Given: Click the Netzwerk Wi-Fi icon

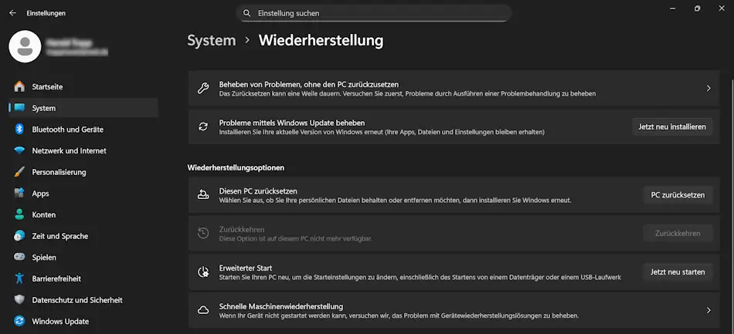Looking at the screenshot, I should [19, 151].
